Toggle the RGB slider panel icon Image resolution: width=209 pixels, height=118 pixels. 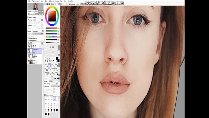click(47, 4)
